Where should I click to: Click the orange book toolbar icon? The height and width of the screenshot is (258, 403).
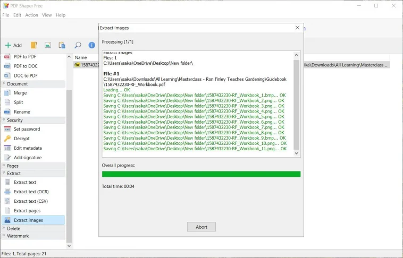point(33,45)
